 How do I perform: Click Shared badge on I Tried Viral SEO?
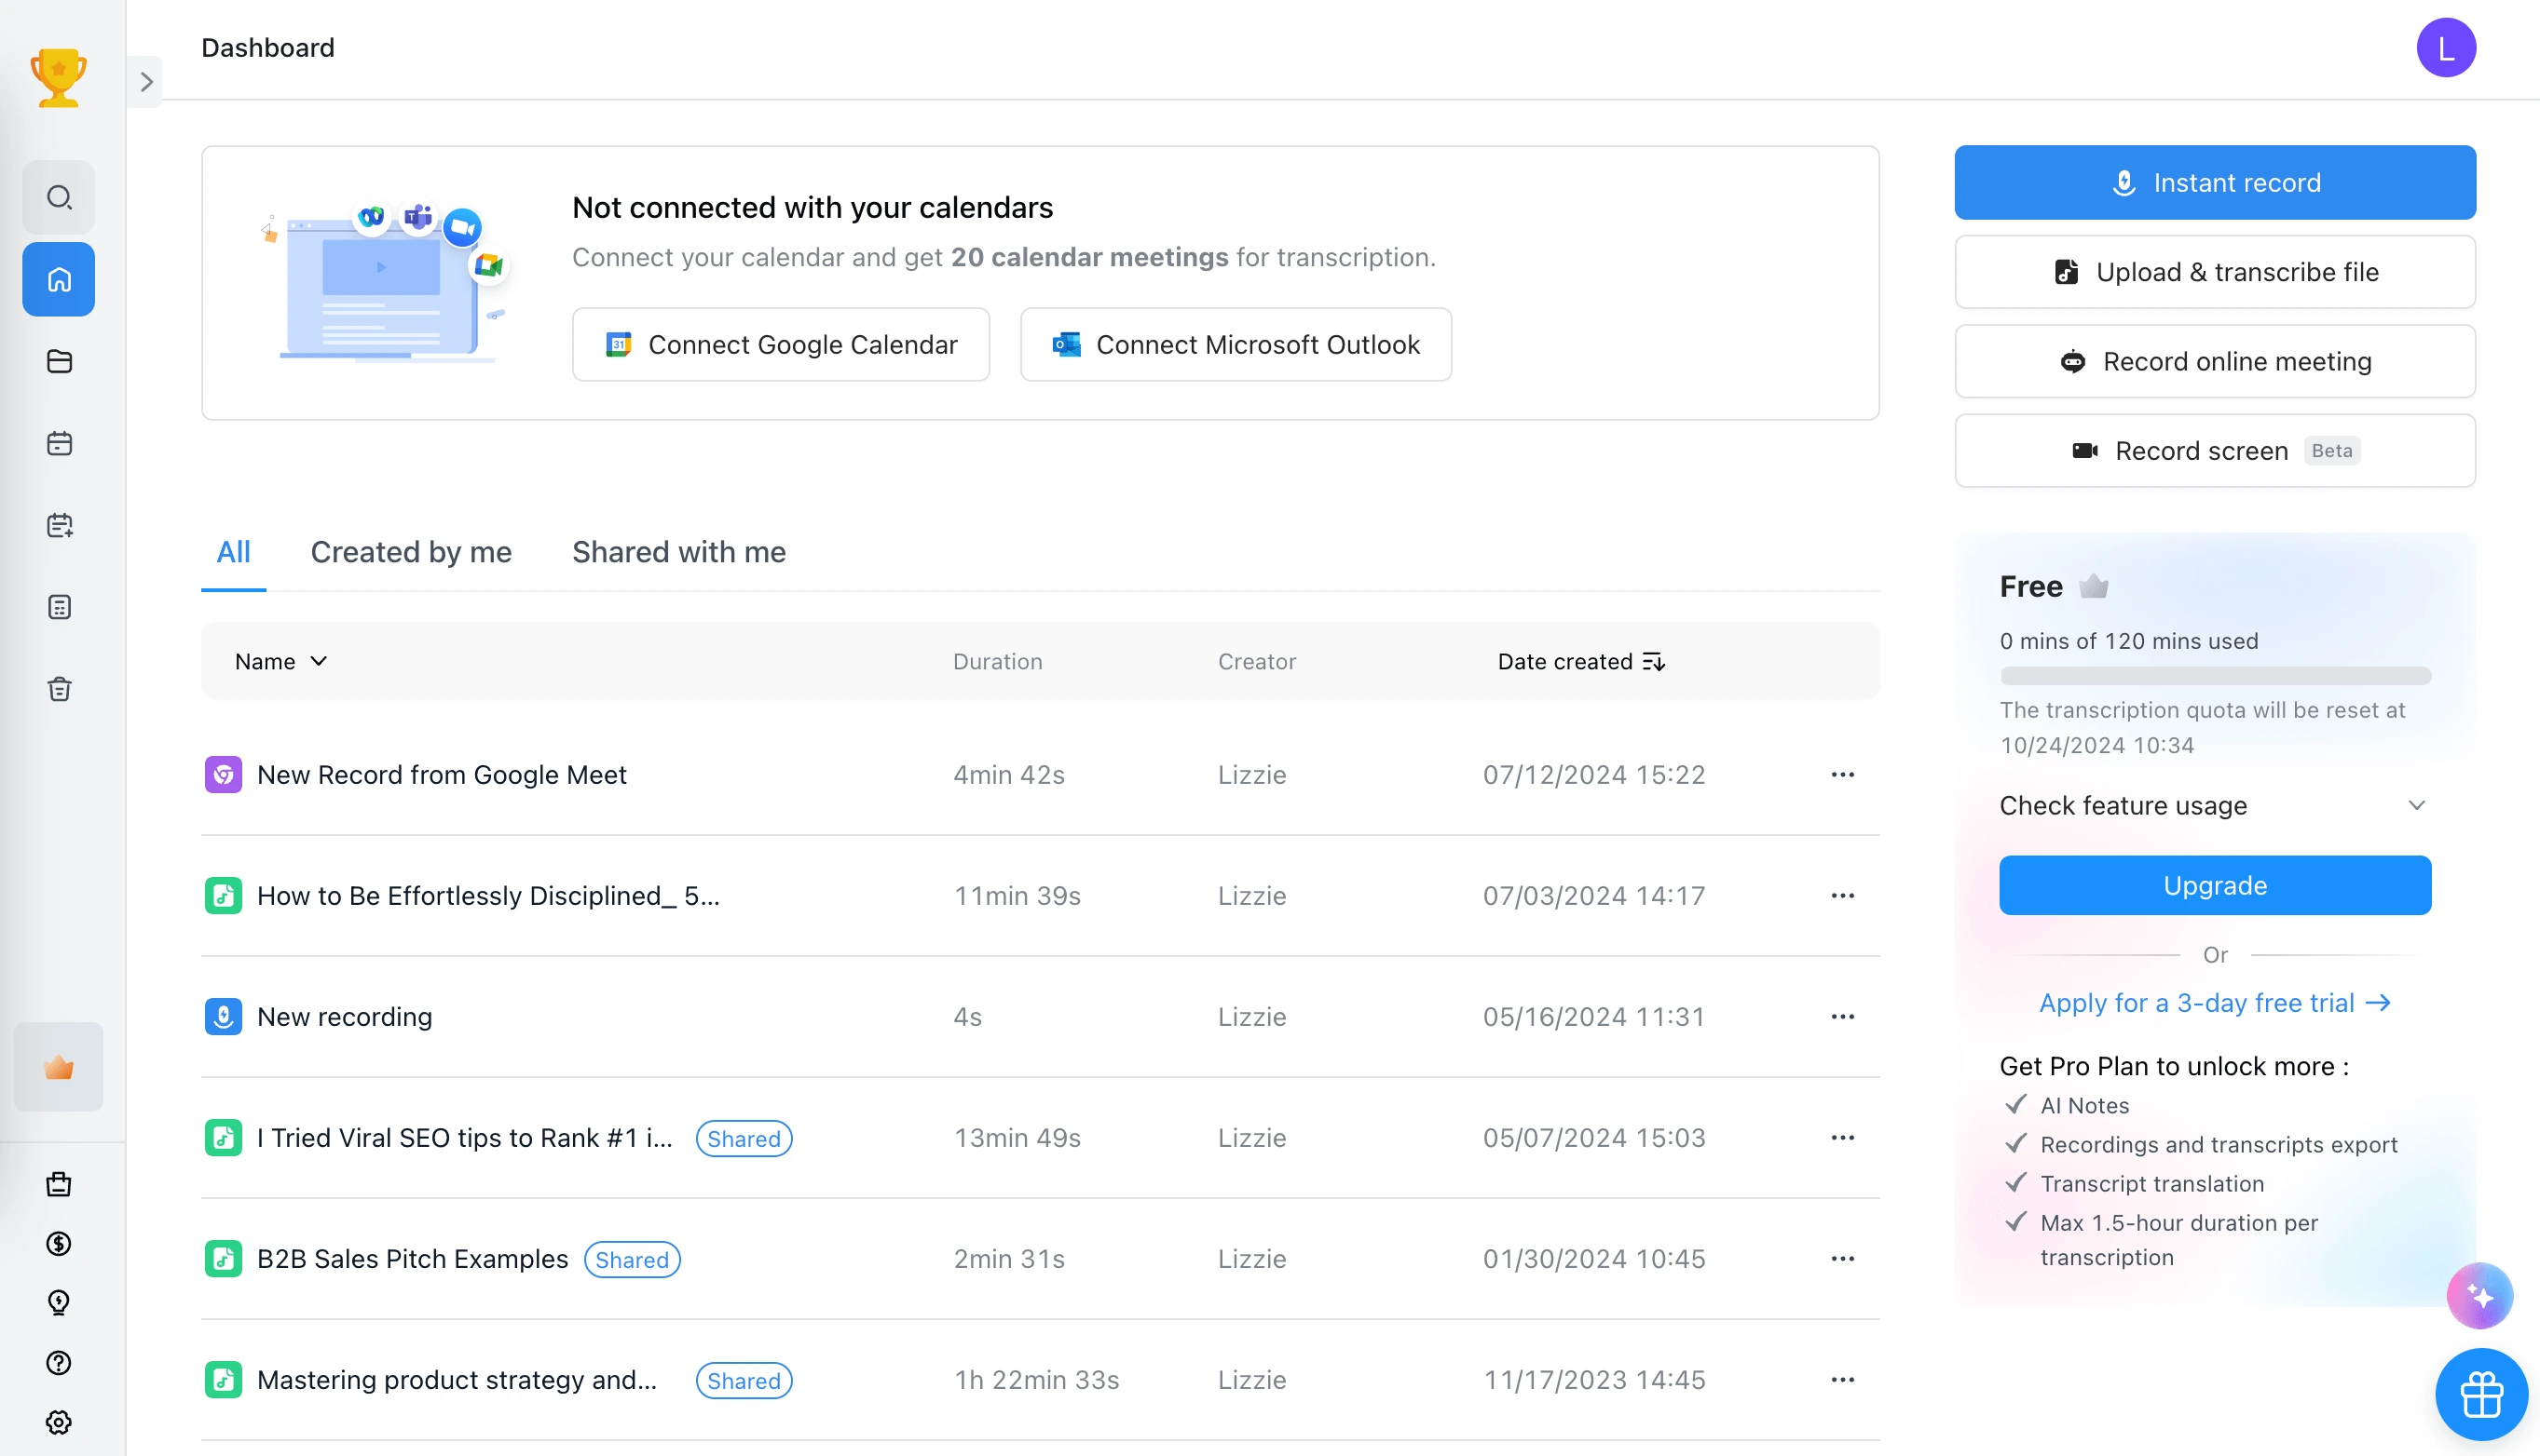coord(744,1139)
